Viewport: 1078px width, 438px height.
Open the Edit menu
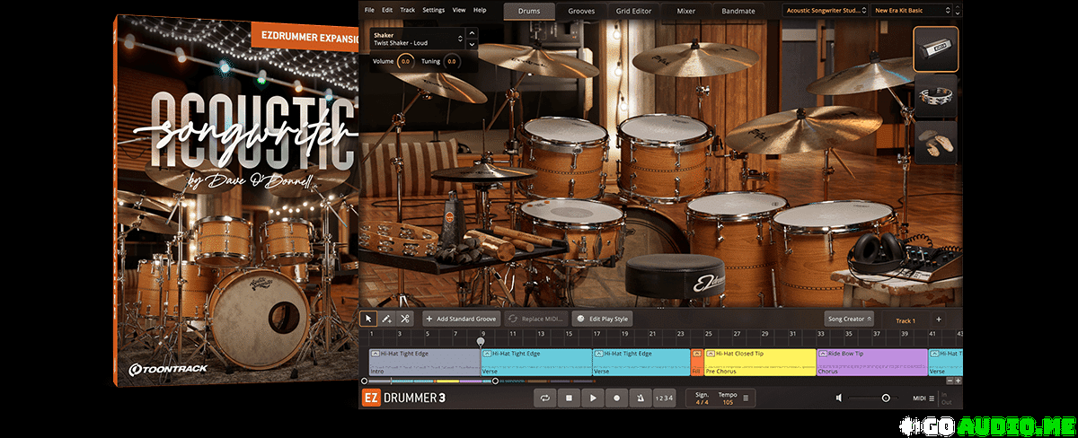tap(387, 10)
